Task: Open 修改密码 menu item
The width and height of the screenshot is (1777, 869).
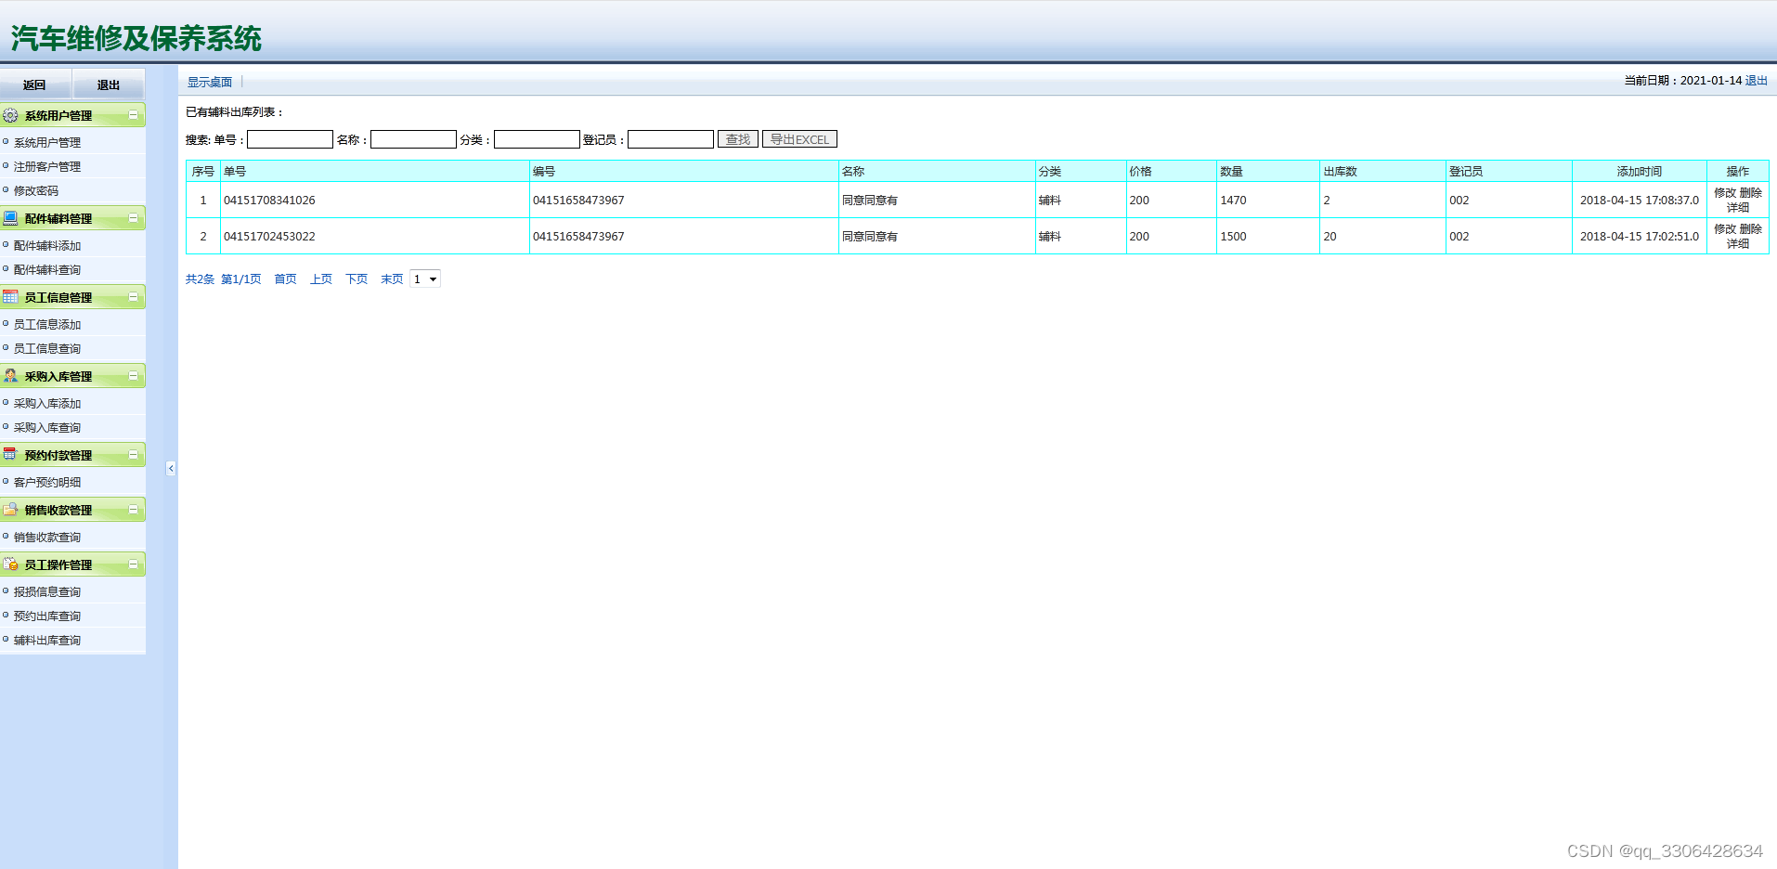Action: (x=36, y=190)
